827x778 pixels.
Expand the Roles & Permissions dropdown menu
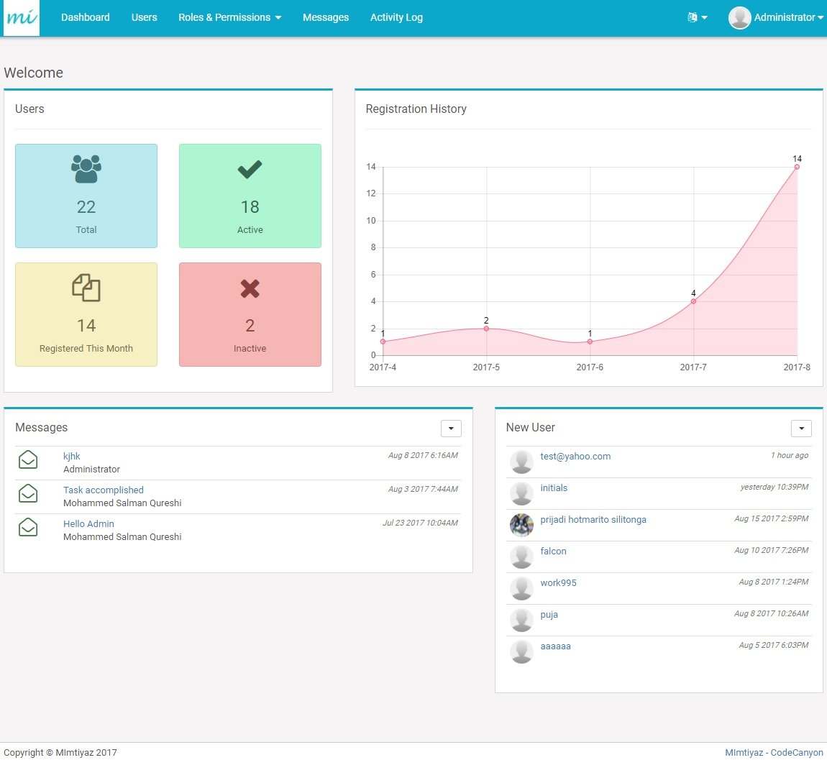tap(229, 17)
